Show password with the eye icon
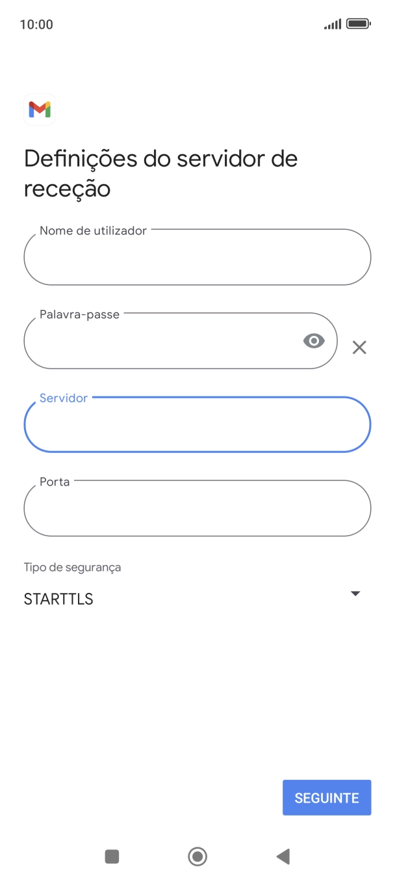Screen dimensions: 395x880 (x=314, y=340)
